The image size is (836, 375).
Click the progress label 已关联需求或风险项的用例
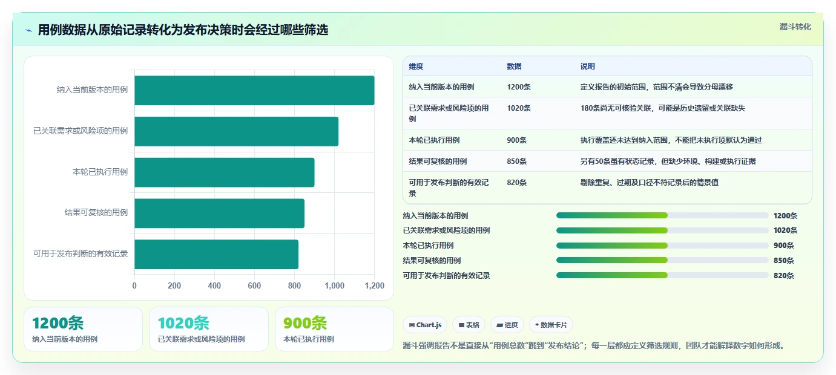click(446, 230)
